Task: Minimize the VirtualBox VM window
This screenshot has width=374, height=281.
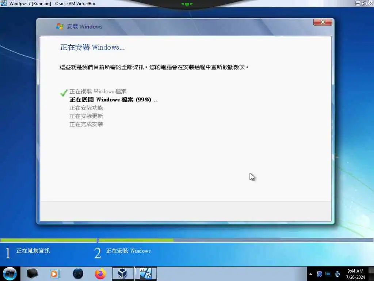Action: click(358, 3)
